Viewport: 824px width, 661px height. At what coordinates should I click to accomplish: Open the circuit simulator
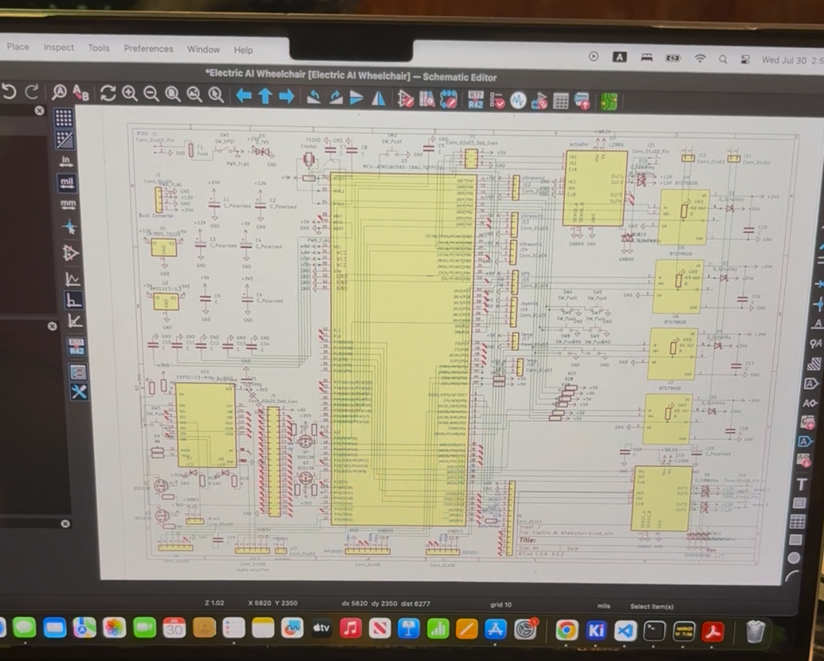tap(518, 100)
